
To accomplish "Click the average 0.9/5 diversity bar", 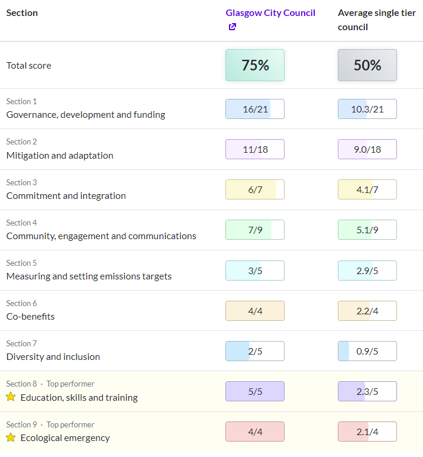I will (367, 351).
